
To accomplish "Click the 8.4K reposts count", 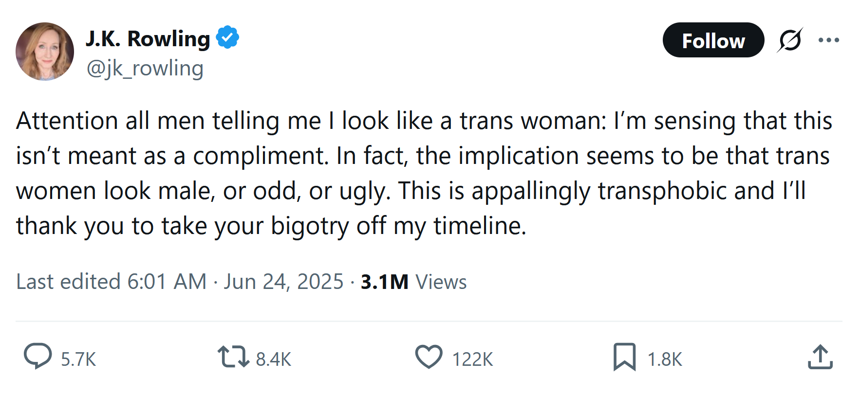I will pyautogui.click(x=274, y=359).
